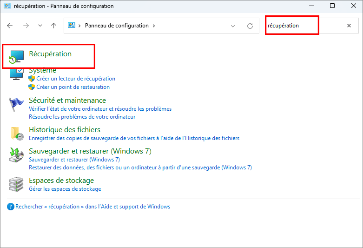
Task: Expand the chevron after Panneau de configuration
Action: [154, 26]
